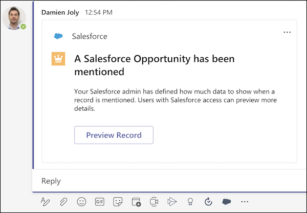Insert a GIF using the GIF icon
This screenshot has height=213, width=307.
pyautogui.click(x=100, y=202)
